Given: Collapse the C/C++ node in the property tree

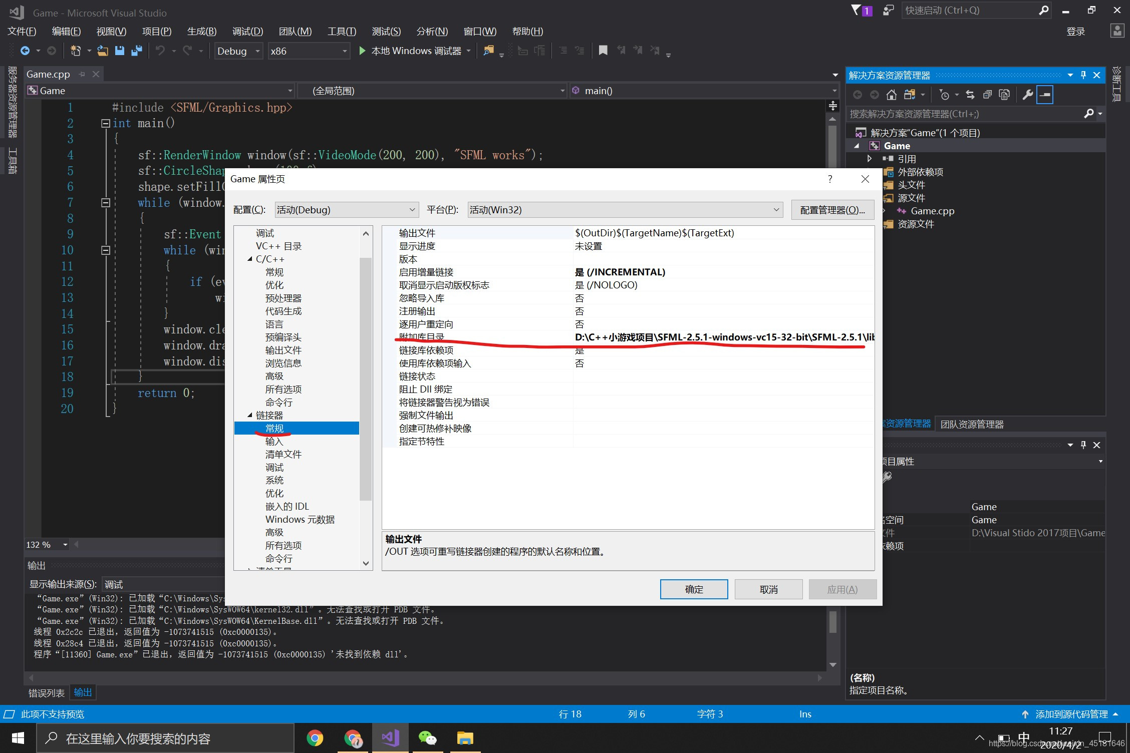Looking at the screenshot, I should [x=249, y=259].
